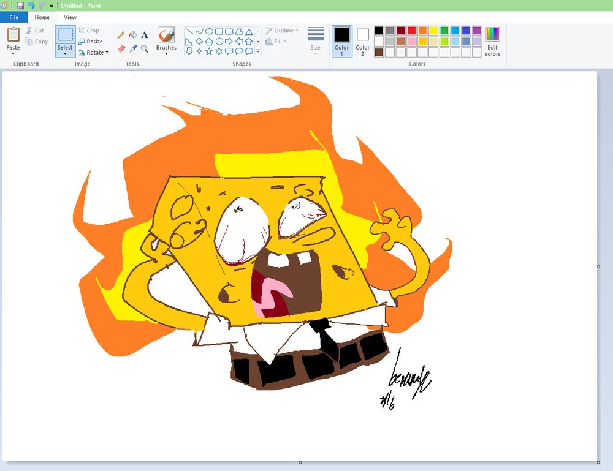Click the Save icon in quick access toolbar
Image resolution: width=613 pixels, height=471 pixels.
20,6
